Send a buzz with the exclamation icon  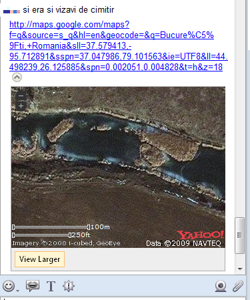[69, 286]
